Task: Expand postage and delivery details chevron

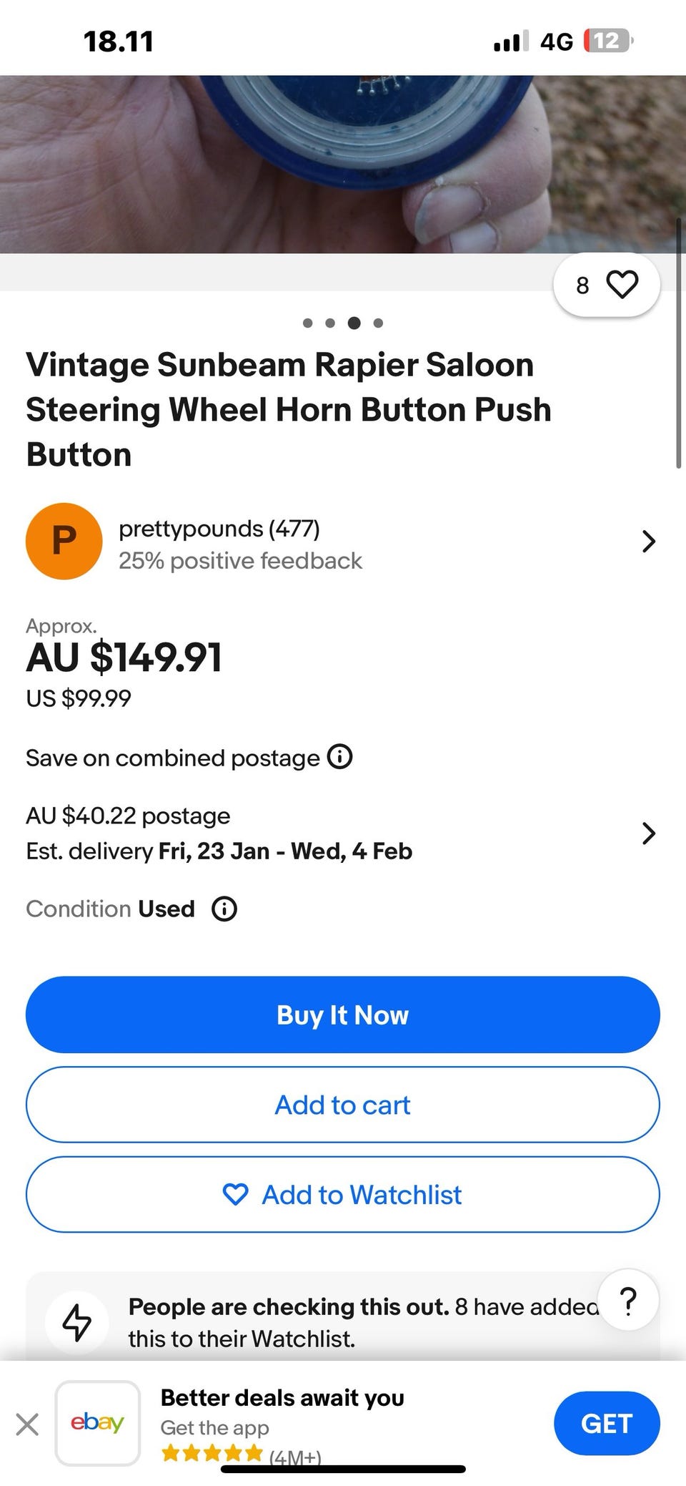Action: pyautogui.click(x=648, y=834)
